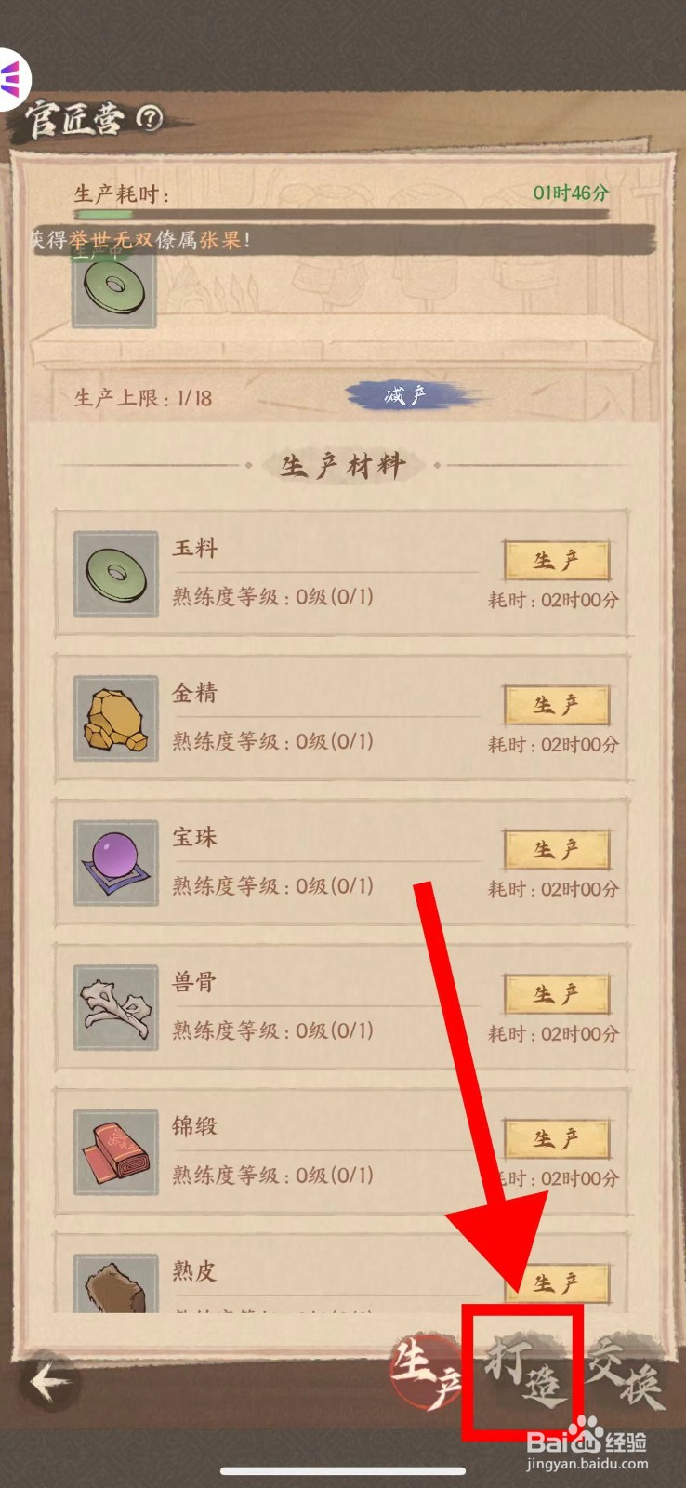Tap the 锦缎 brocade fabric icon
The width and height of the screenshot is (686, 1488).
tap(115, 1151)
